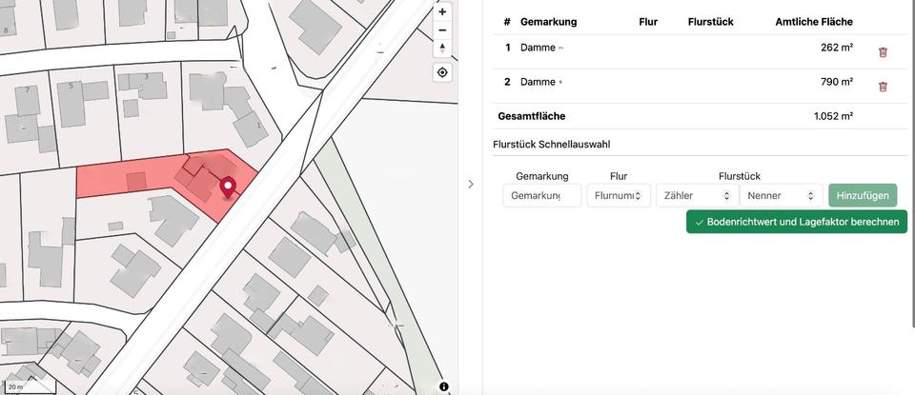Click the Nenner number stepper
915x395 pixels.
point(780,196)
